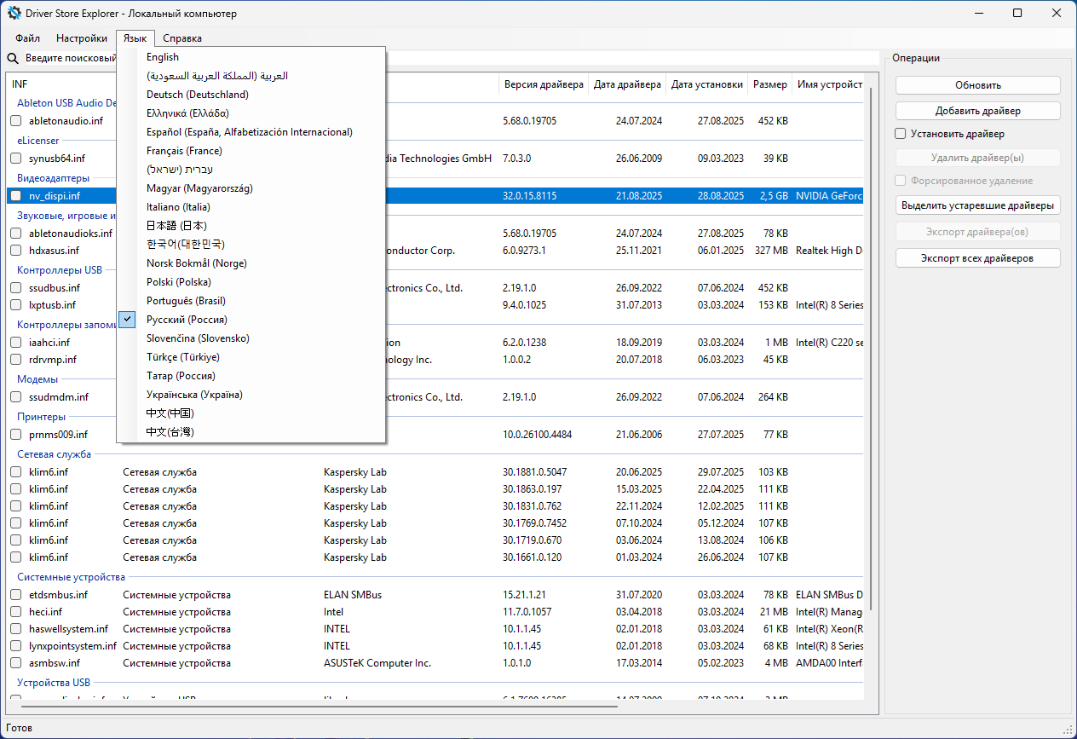Click the search magnifier icon
1077x739 pixels.
click(x=14, y=59)
